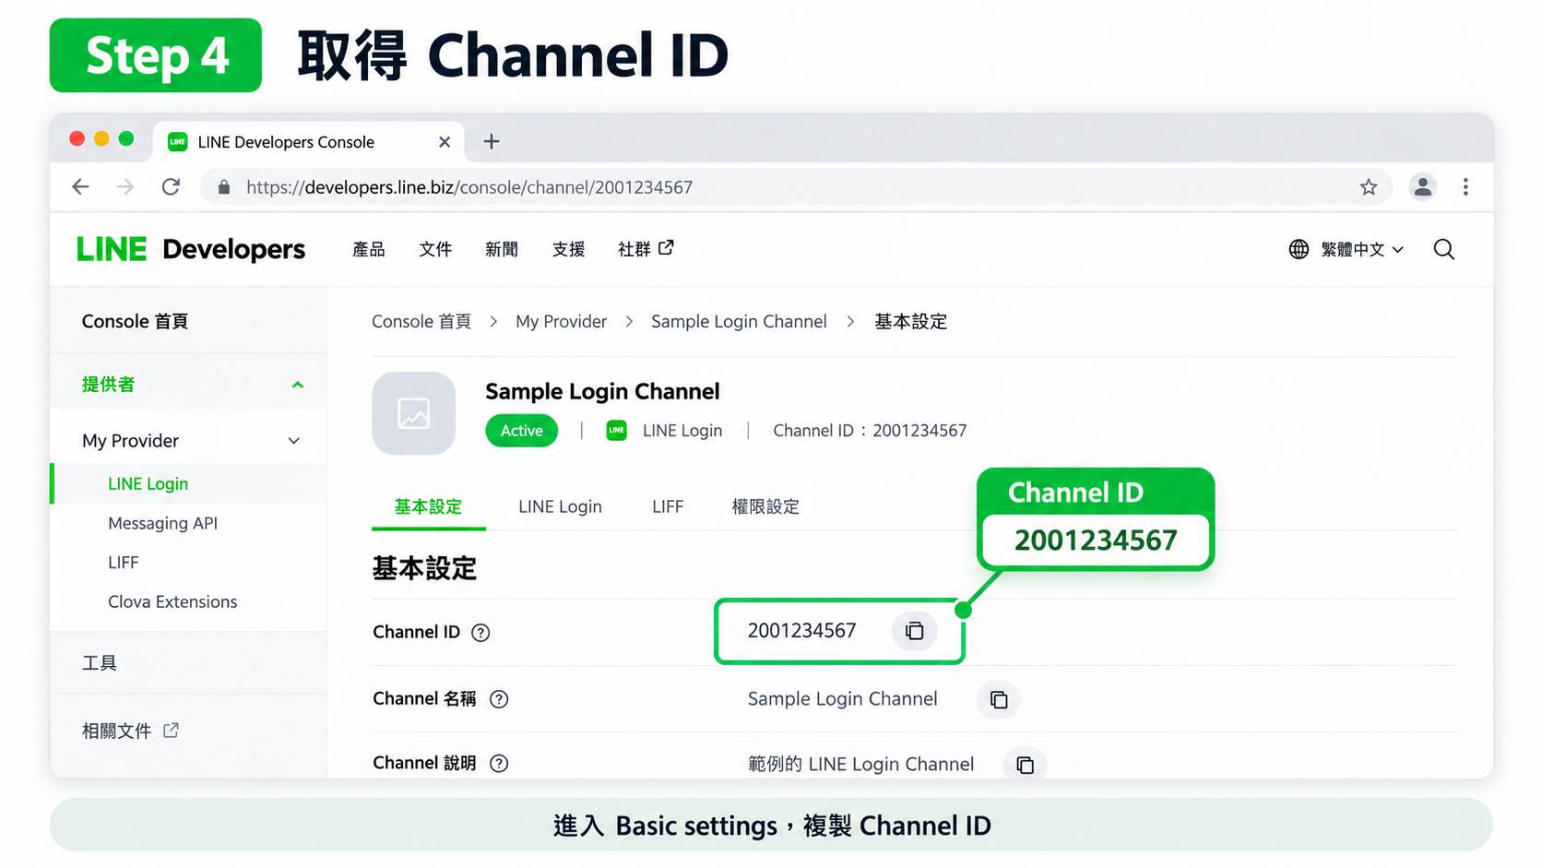Open 支援 in top navigation
1542x868 pixels.
[x=568, y=249]
